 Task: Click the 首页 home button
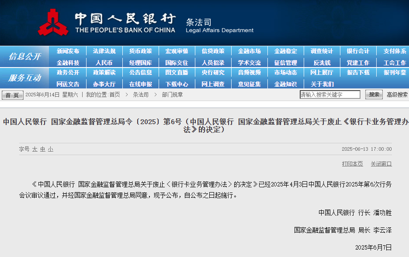tap(12, 95)
